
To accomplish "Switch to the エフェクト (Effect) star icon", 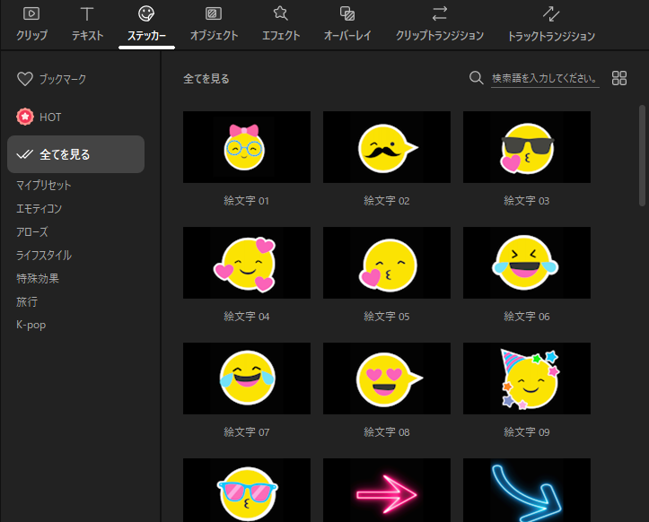I will [x=280, y=14].
